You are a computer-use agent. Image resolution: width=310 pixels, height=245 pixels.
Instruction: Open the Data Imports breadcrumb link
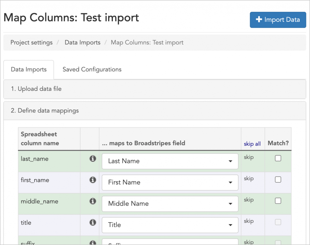[x=83, y=42]
